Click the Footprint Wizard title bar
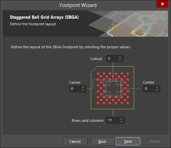 (x=78, y=5)
